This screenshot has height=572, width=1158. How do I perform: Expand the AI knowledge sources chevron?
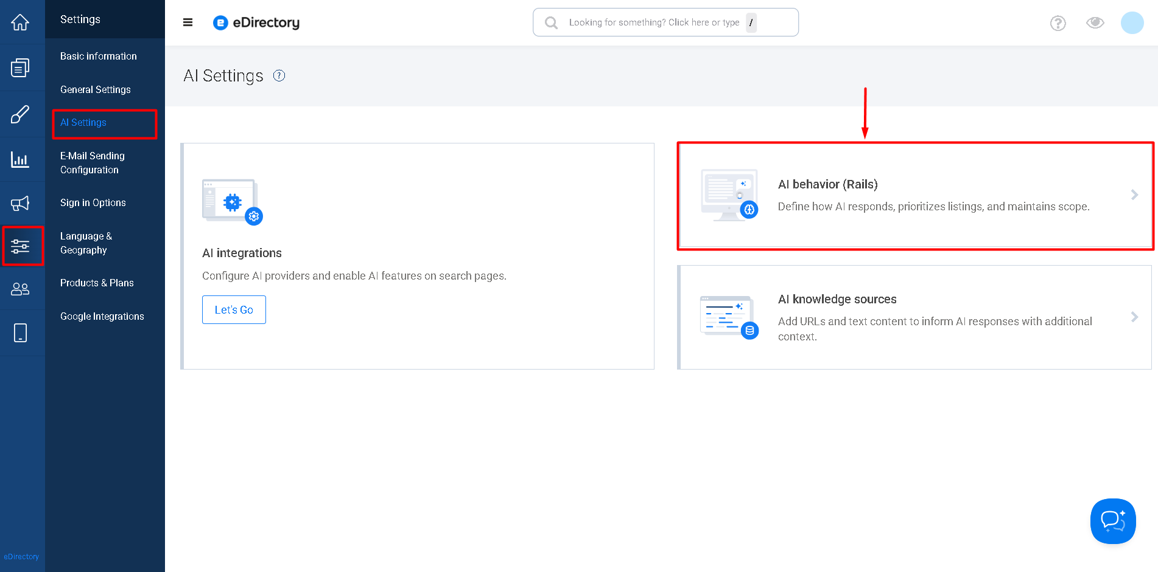coord(1134,317)
